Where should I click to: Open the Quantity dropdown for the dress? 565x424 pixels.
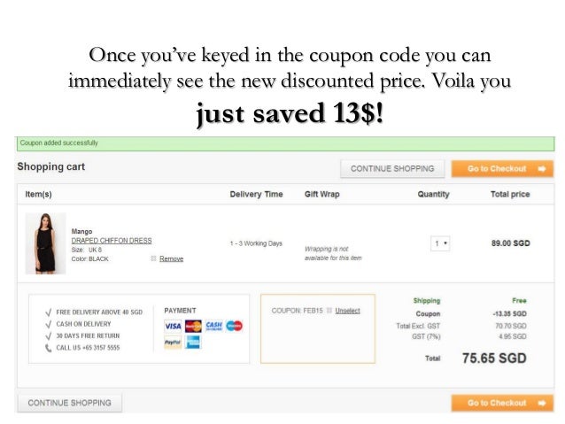click(440, 243)
